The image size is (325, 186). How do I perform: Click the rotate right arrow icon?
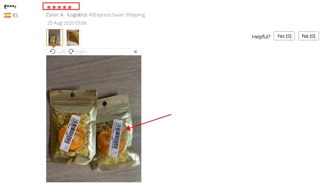pos(71,51)
